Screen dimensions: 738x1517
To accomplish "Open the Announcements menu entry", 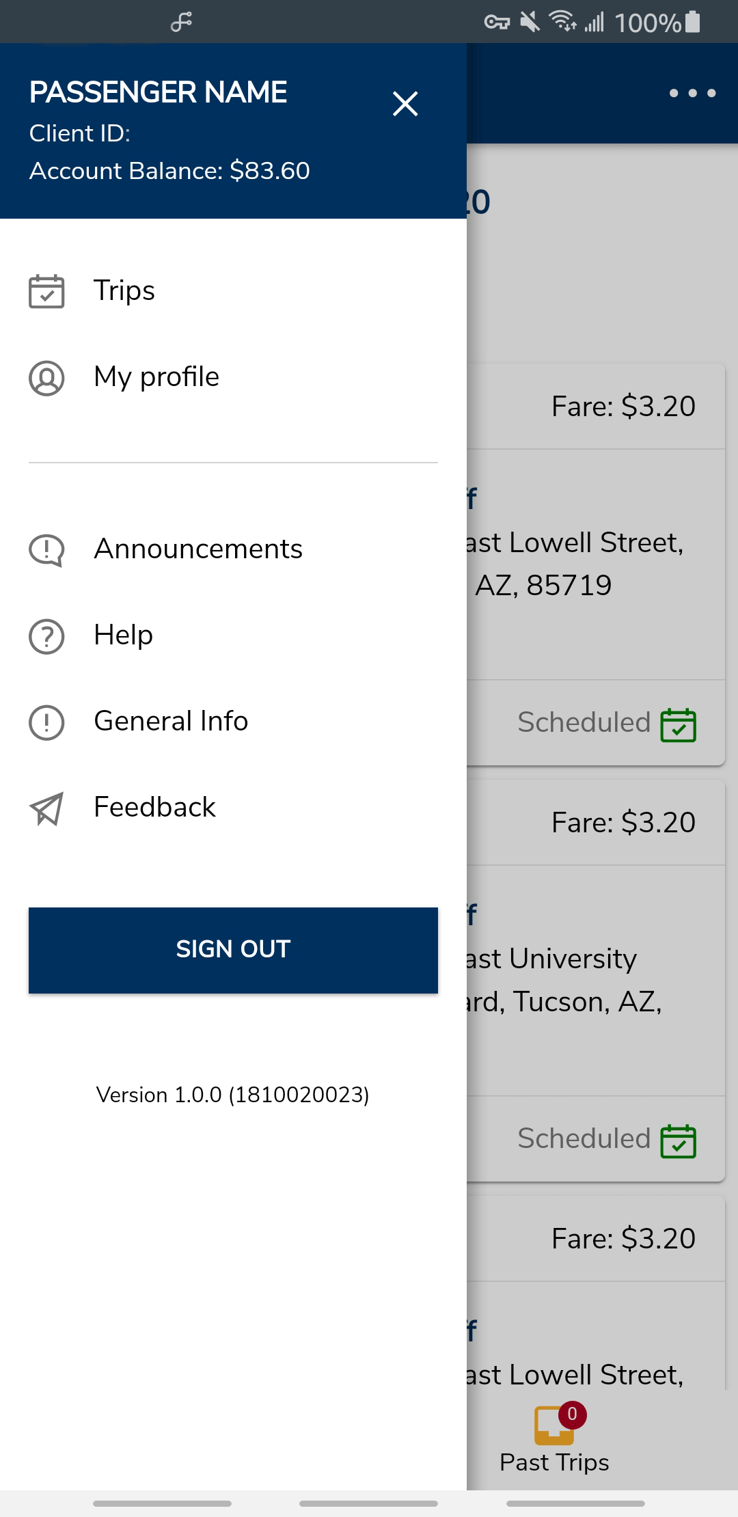I will click(233, 549).
